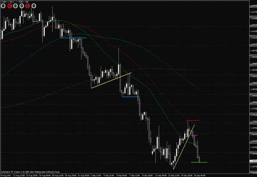Select the magenta line below the red resistance
Screen dimensions: 257x177
click(194, 135)
